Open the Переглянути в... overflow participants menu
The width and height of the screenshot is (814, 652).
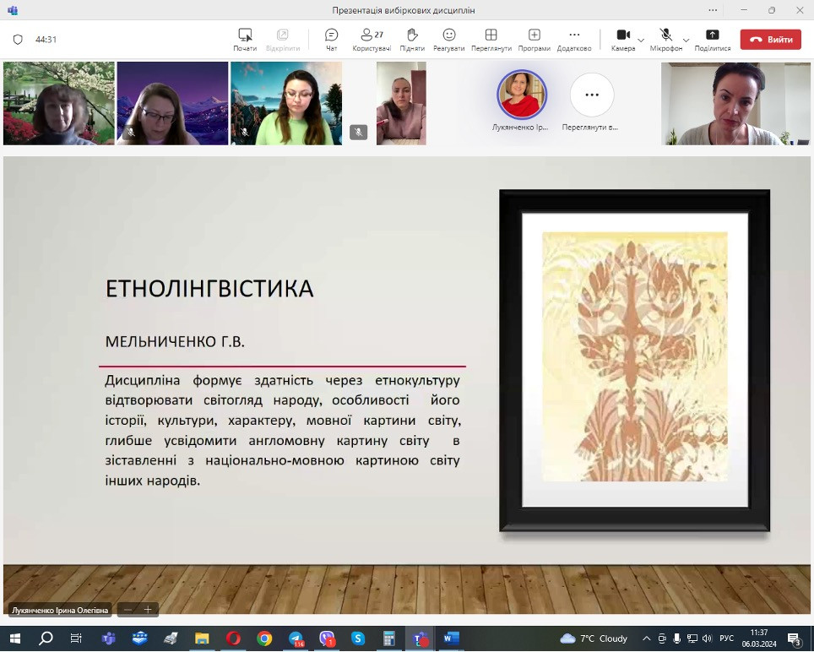(592, 95)
